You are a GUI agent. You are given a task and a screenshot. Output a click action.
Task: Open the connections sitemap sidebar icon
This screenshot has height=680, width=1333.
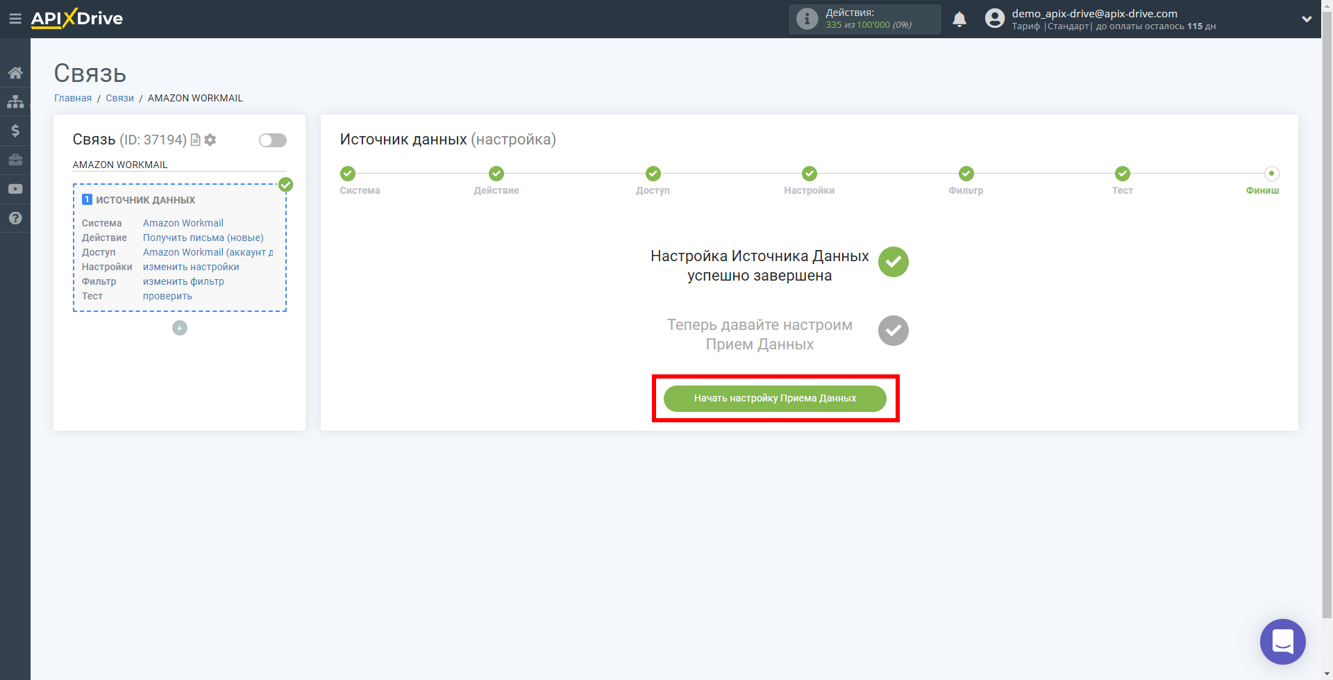[15, 101]
